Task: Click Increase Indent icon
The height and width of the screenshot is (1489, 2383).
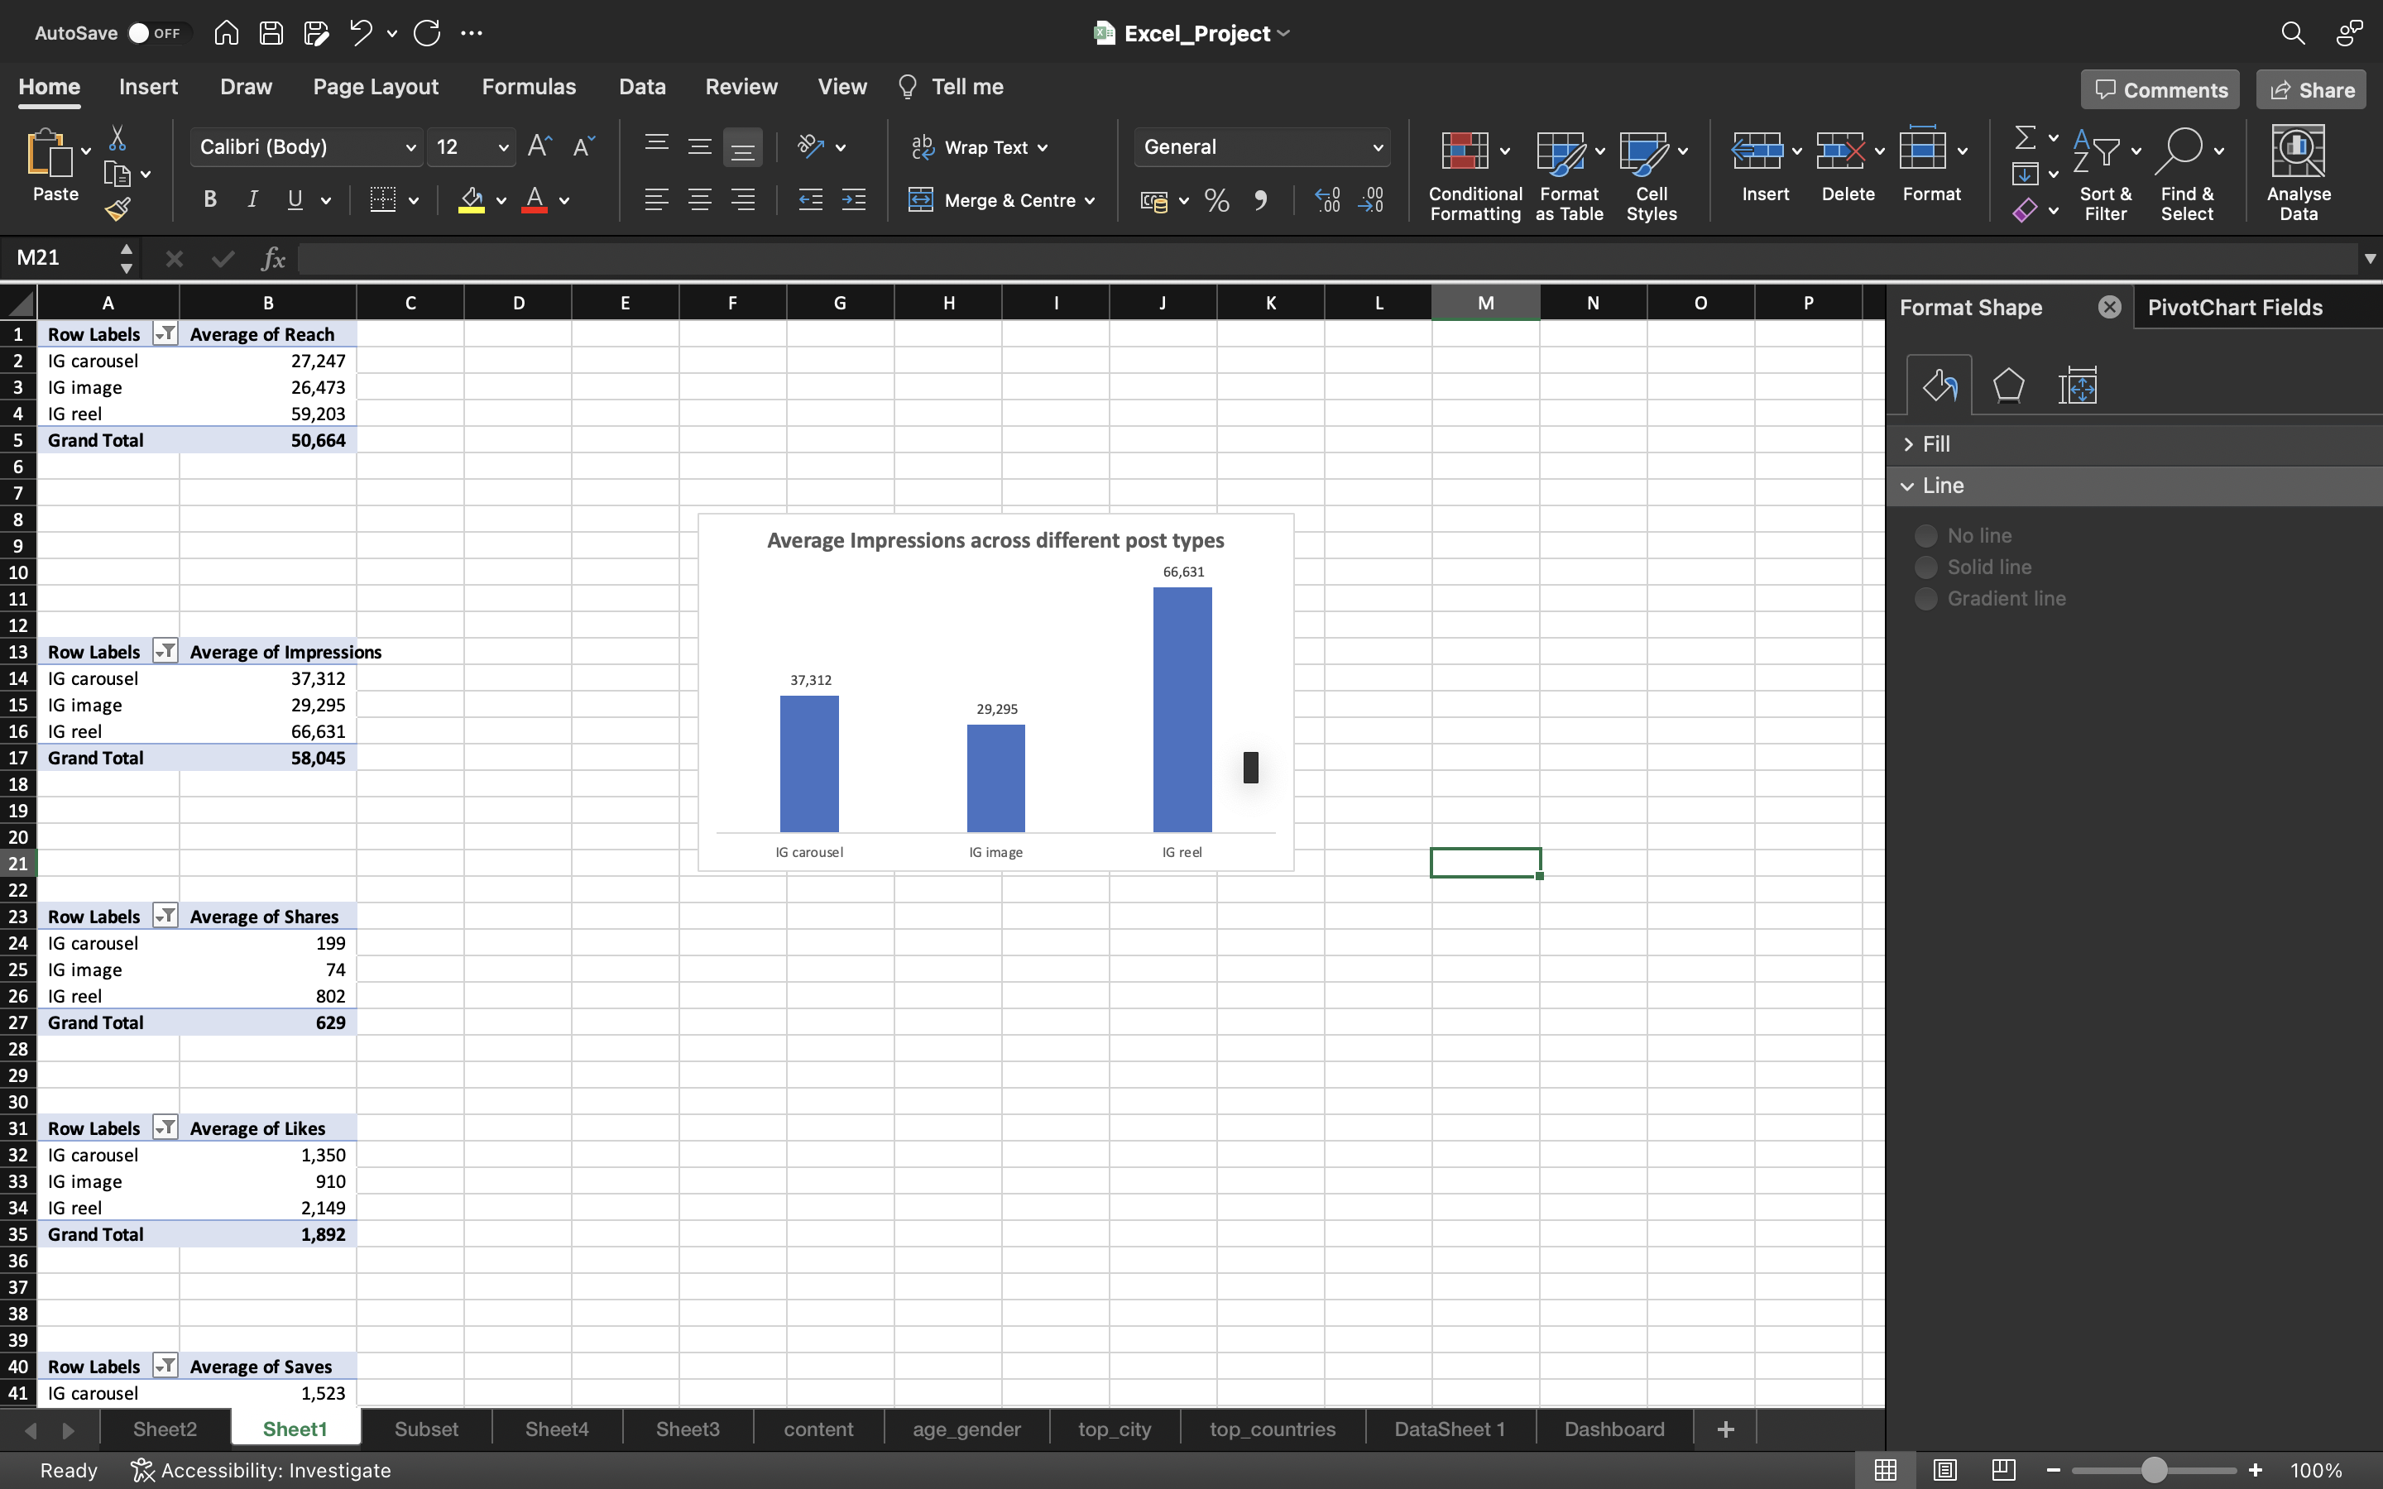Action: pos(853,200)
